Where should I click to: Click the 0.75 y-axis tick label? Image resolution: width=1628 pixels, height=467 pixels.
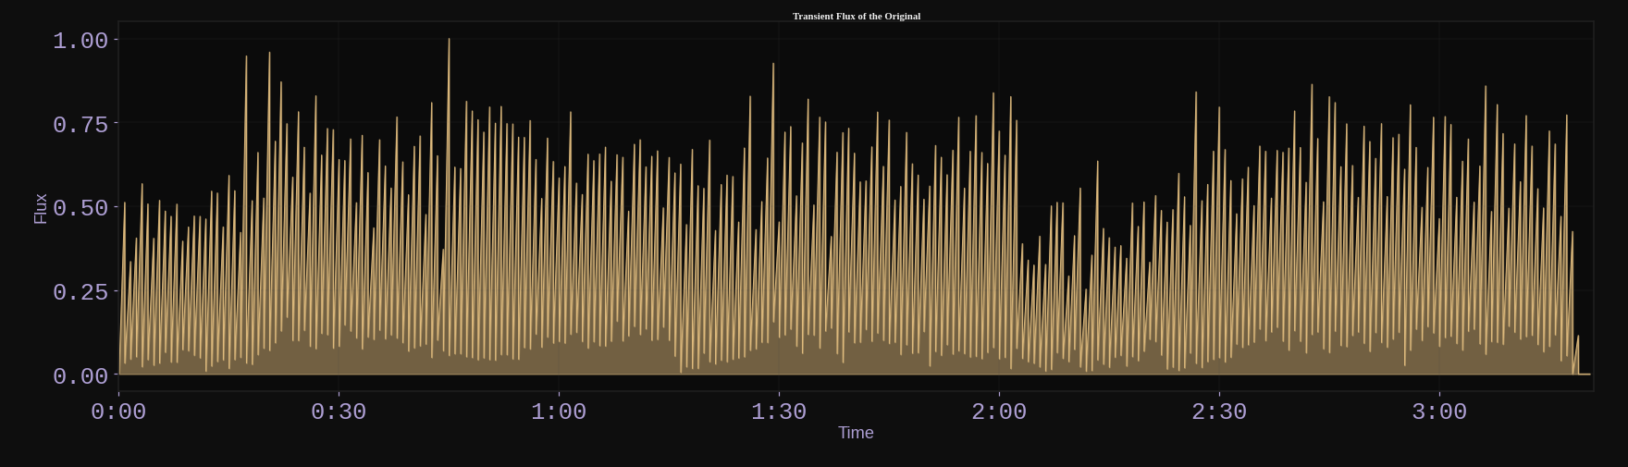[x=80, y=125]
